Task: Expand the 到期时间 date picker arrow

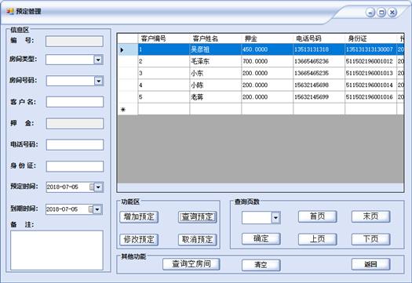Action: [97, 209]
